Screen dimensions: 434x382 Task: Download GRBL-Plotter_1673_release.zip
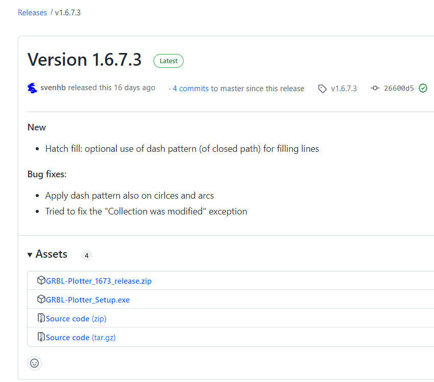coord(98,281)
